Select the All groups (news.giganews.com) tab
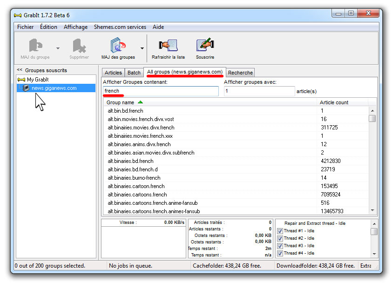 click(x=185, y=72)
